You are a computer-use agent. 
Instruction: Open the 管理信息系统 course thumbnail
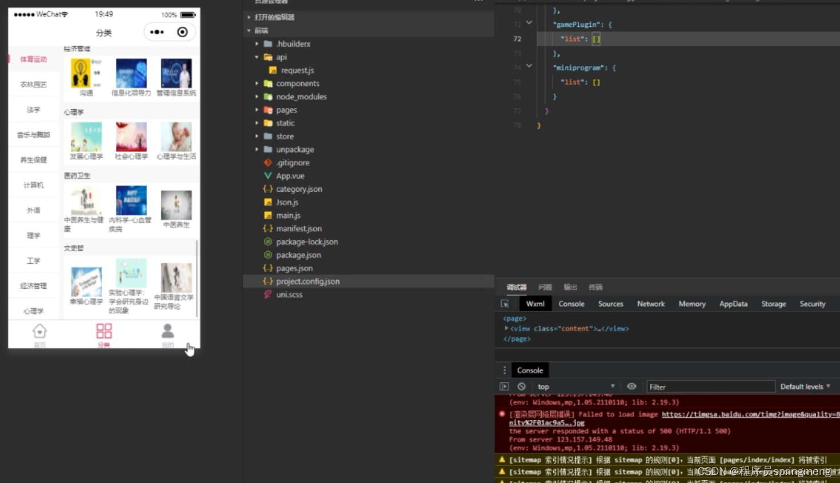coord(176,73)
